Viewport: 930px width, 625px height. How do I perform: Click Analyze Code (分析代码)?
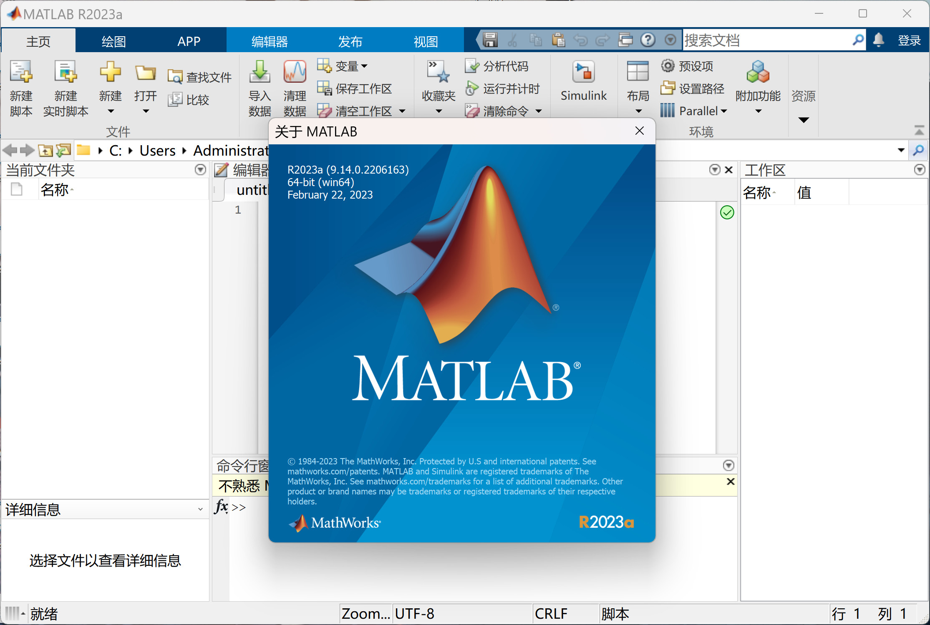497,66
